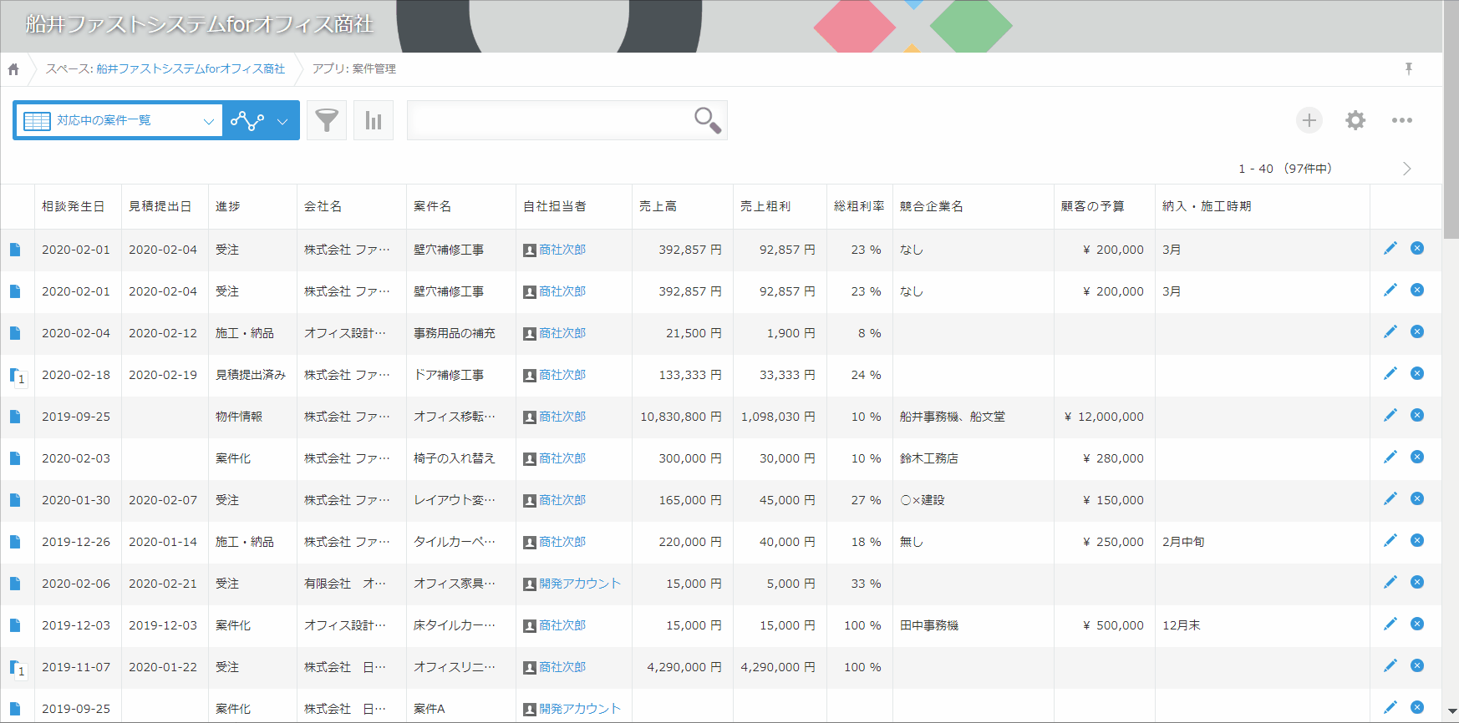
Task: Click the 総粗利率 column header
Action: click(x=859, y=206)
